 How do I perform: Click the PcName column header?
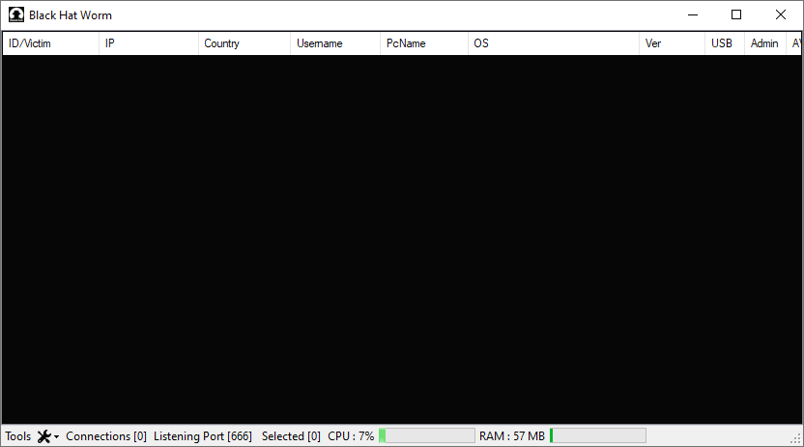[x=423, y=43]
